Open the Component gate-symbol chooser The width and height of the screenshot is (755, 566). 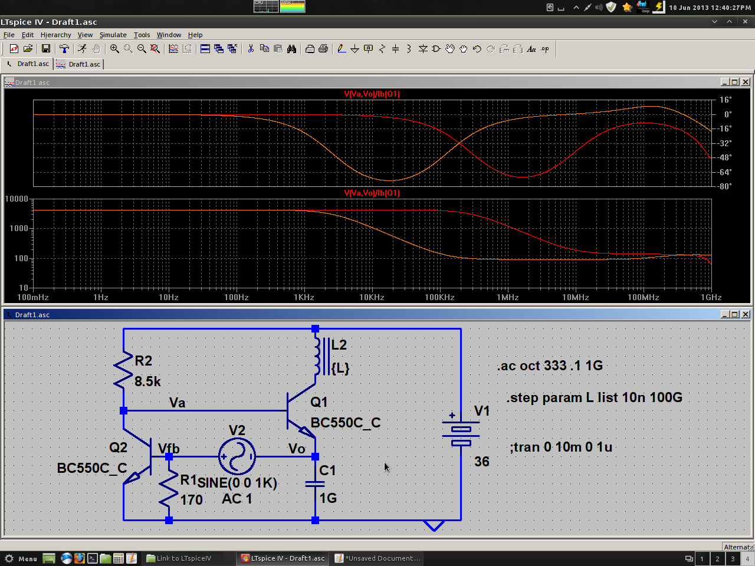point(436,49)
